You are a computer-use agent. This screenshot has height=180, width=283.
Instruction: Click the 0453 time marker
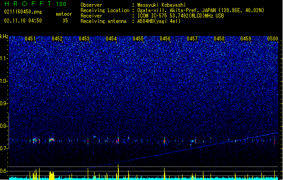[84, 39]
